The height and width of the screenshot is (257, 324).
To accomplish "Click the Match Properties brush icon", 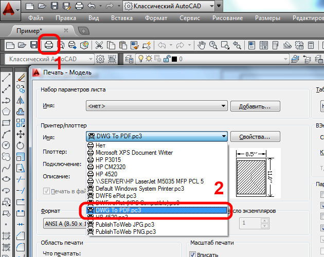I will point(135,45).
